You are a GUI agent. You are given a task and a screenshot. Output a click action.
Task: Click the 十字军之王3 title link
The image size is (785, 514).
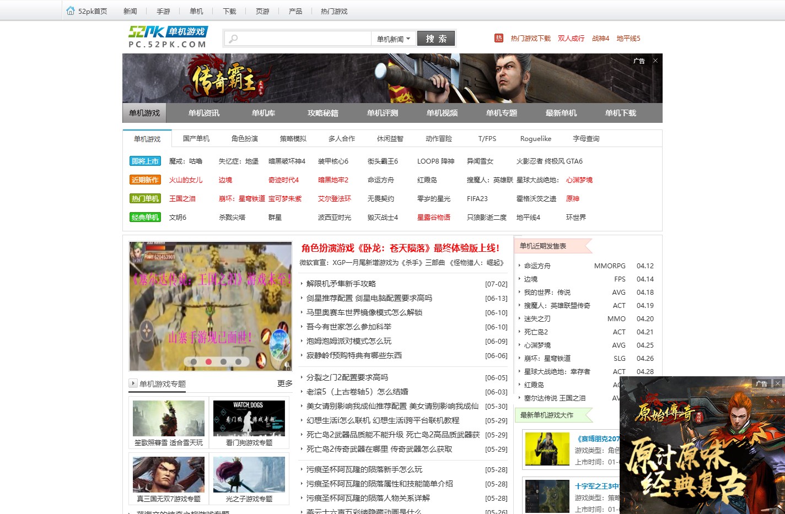pyautogui.click(x=597, y=486)
